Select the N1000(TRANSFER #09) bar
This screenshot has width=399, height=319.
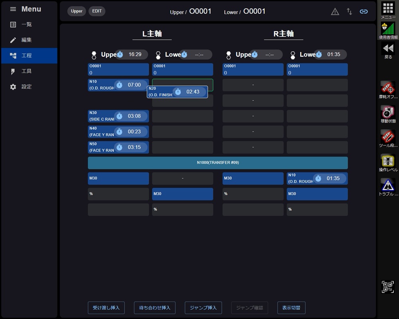(x=217, y=163)
